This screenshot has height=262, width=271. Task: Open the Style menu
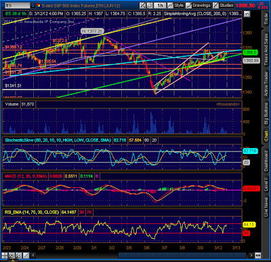(x=176, y=5)
